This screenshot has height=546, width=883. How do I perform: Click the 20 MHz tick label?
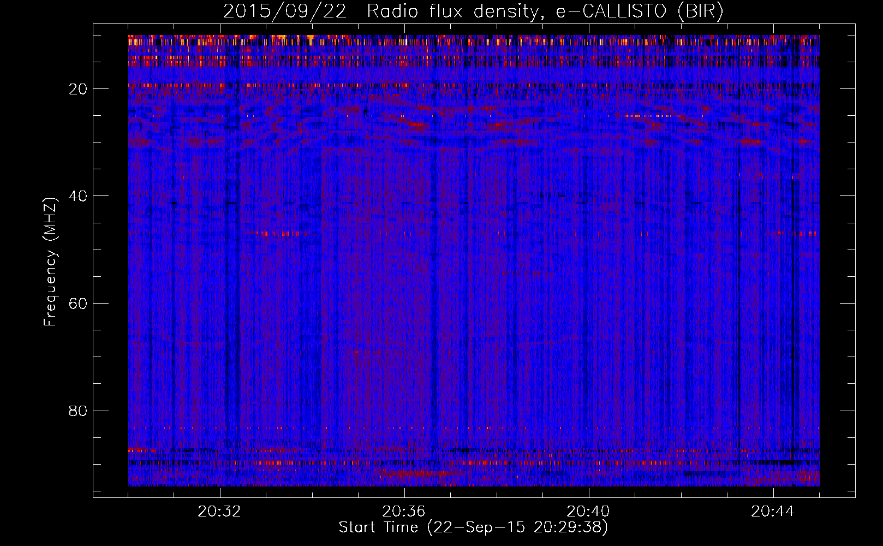[79, 89]
